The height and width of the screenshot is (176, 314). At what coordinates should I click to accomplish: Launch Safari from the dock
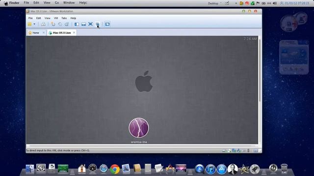[x=104, y=169]
